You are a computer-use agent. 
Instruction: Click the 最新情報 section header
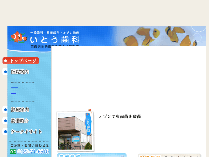92,155
